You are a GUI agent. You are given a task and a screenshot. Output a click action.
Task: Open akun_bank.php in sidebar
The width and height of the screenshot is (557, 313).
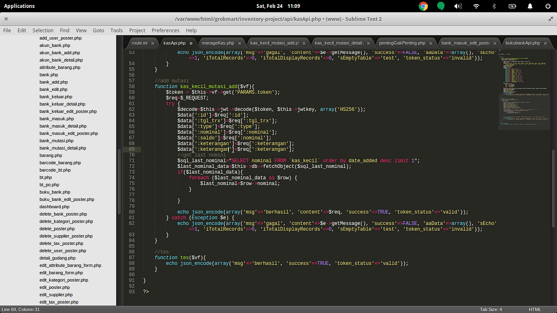(55, 45)
